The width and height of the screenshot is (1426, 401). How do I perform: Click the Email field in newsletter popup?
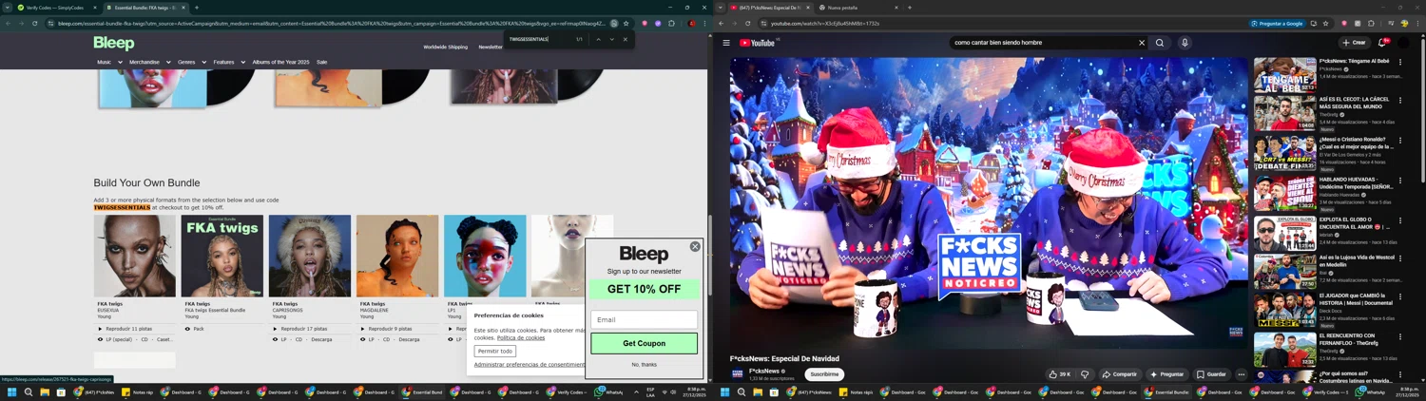(644, 319)
